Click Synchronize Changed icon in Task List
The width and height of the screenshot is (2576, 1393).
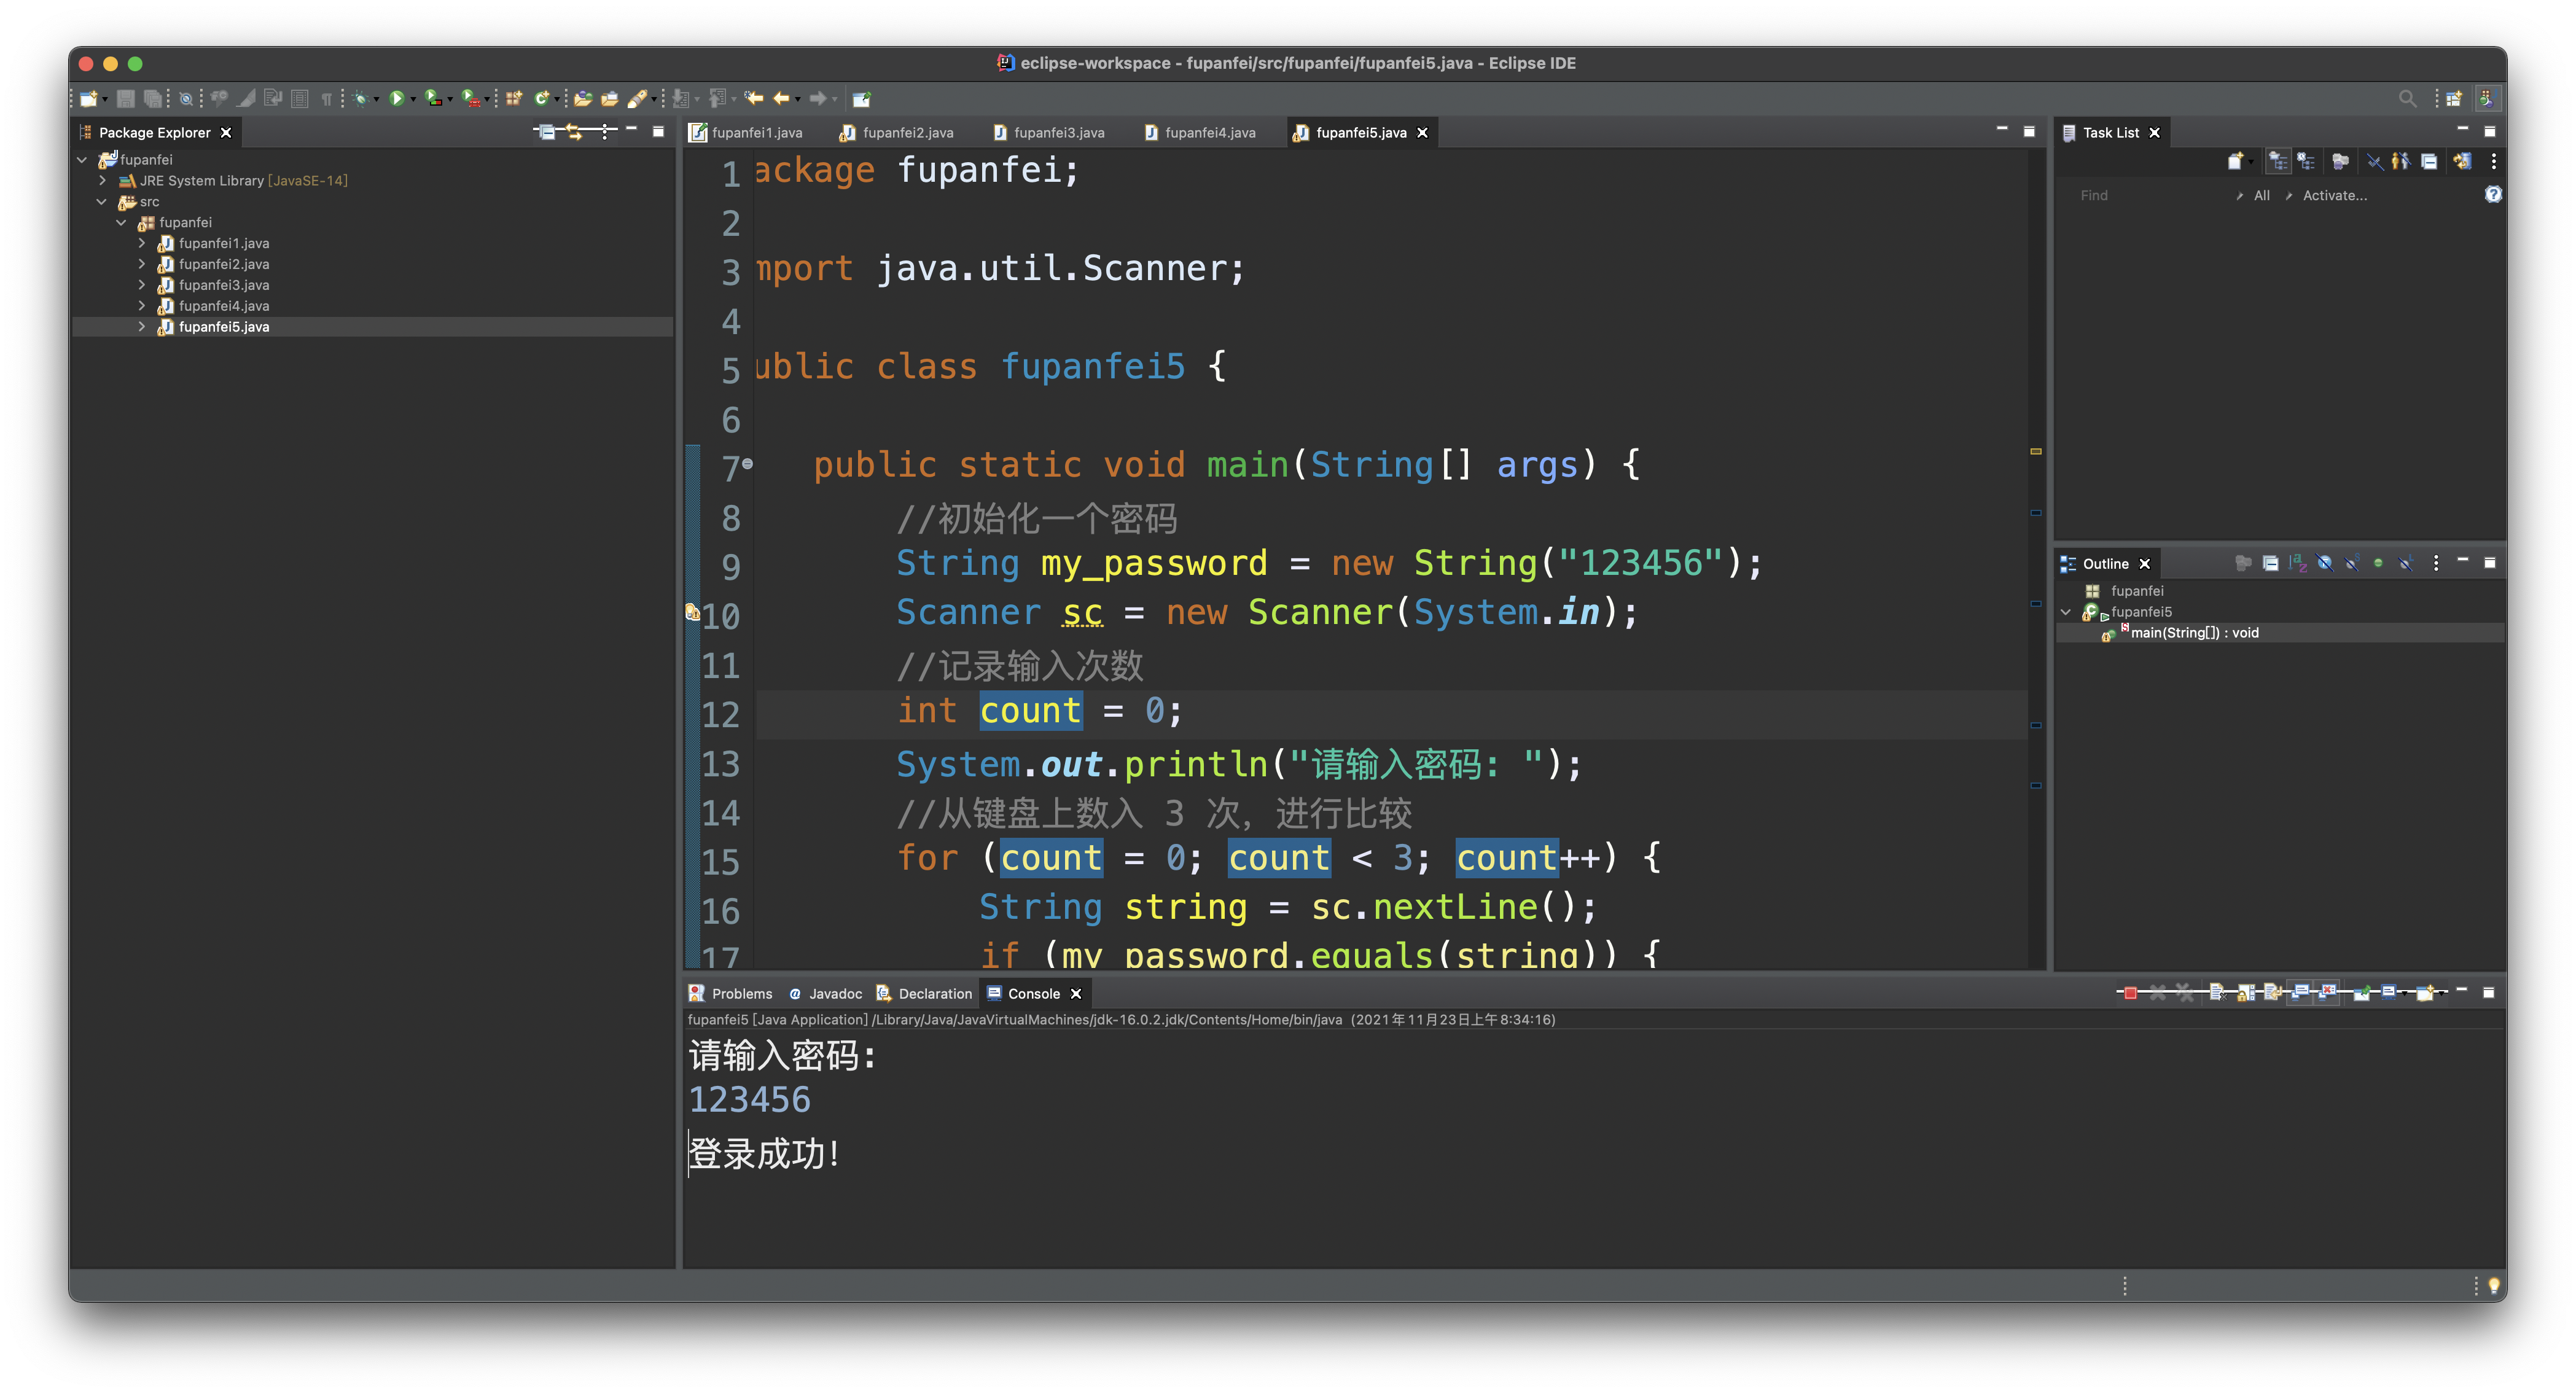click(x=2463, y=161)
